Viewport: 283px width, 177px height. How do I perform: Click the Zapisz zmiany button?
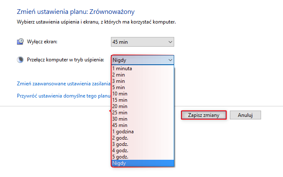point(204,115)
